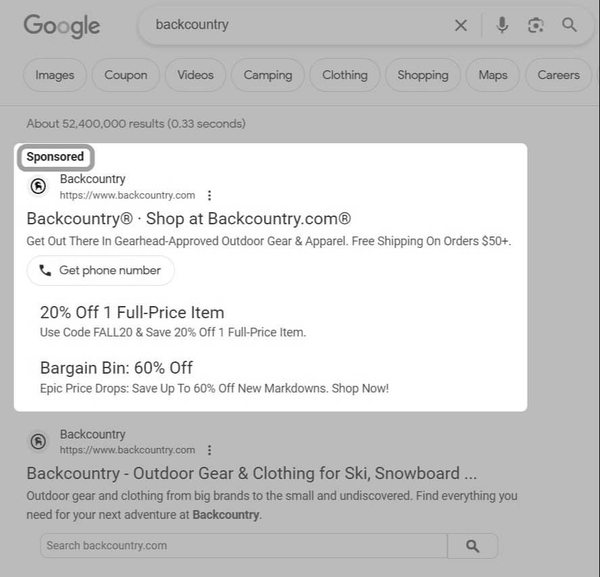Click the backcountry.com sitelink search magnifier button
This screenshot has height=577, width=600.
click(473, 546)
